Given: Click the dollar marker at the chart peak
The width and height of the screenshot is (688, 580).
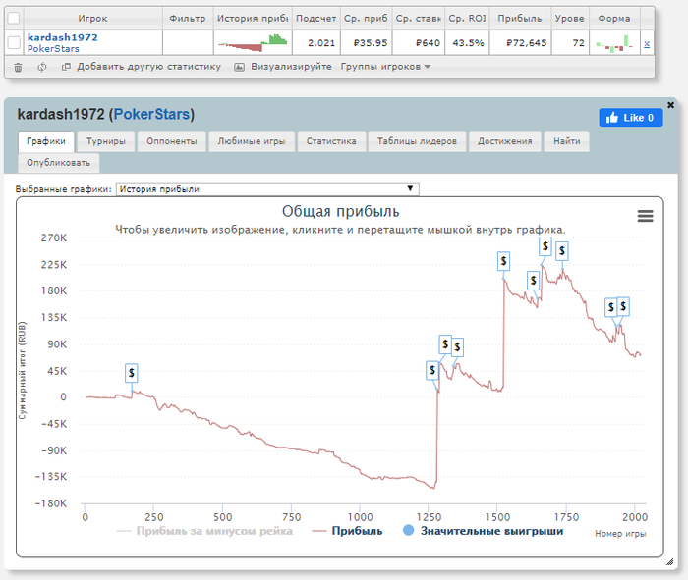Looking at the screenshot, I should pos(545,247).
